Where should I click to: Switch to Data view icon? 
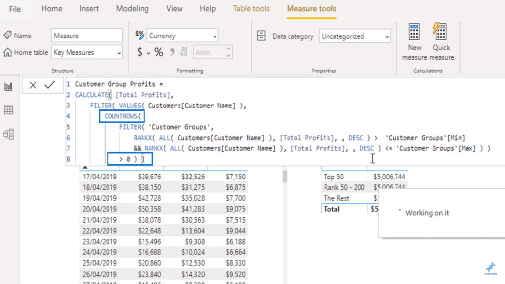[x=8, y=110]
